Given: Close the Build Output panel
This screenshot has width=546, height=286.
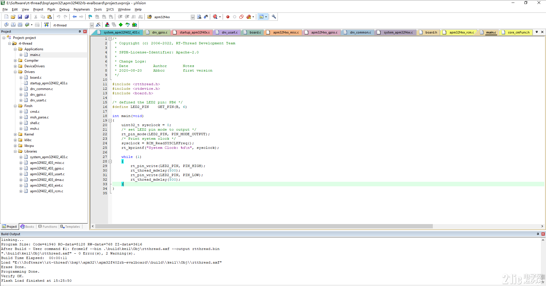Looking at the screenshot, I should (543, 234).
